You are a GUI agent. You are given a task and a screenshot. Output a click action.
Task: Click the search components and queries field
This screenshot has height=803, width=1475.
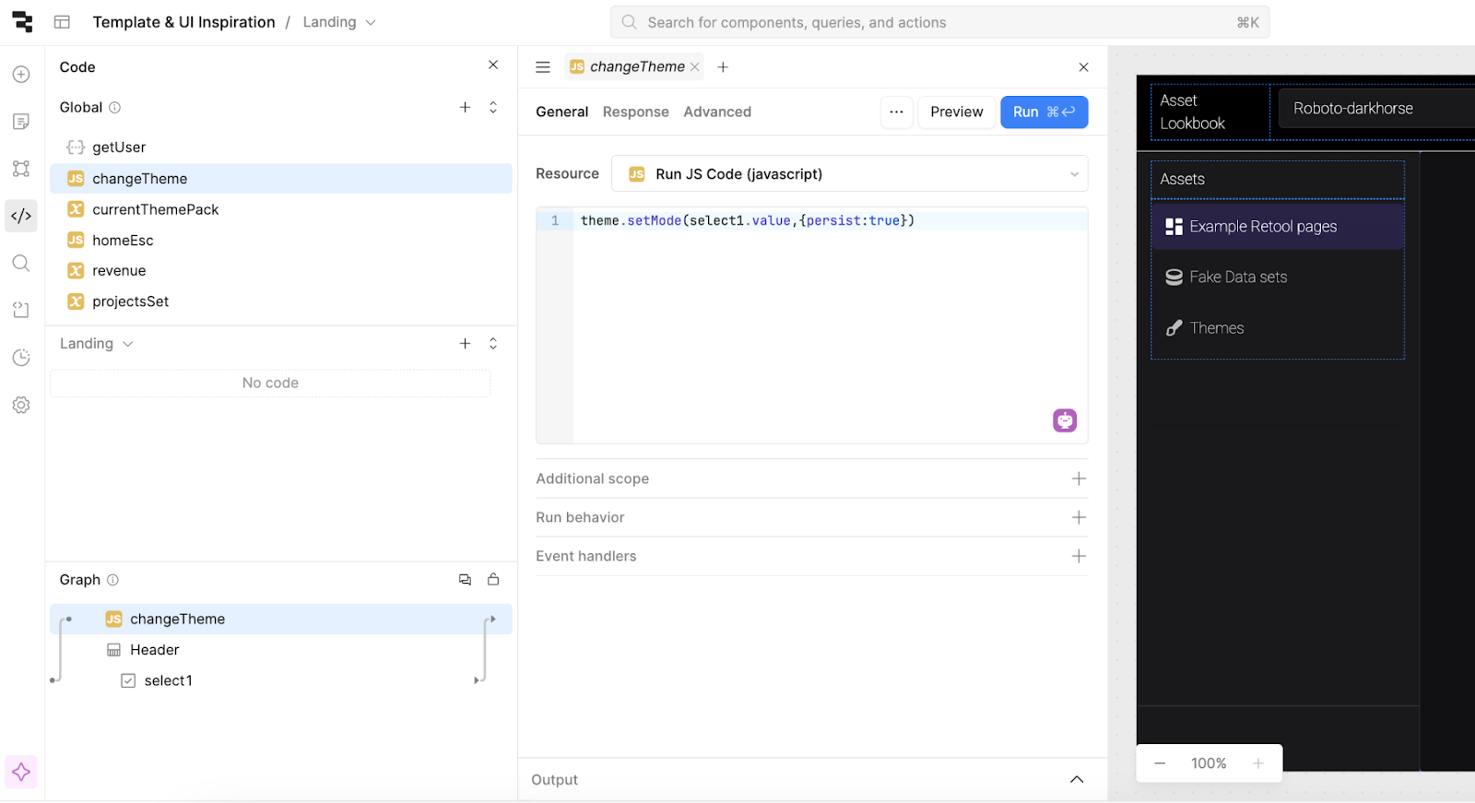(939, 22)
